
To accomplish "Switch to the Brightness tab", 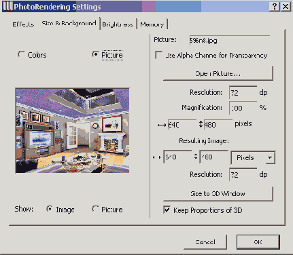I will pyautogui.click(x=118, y=24).
